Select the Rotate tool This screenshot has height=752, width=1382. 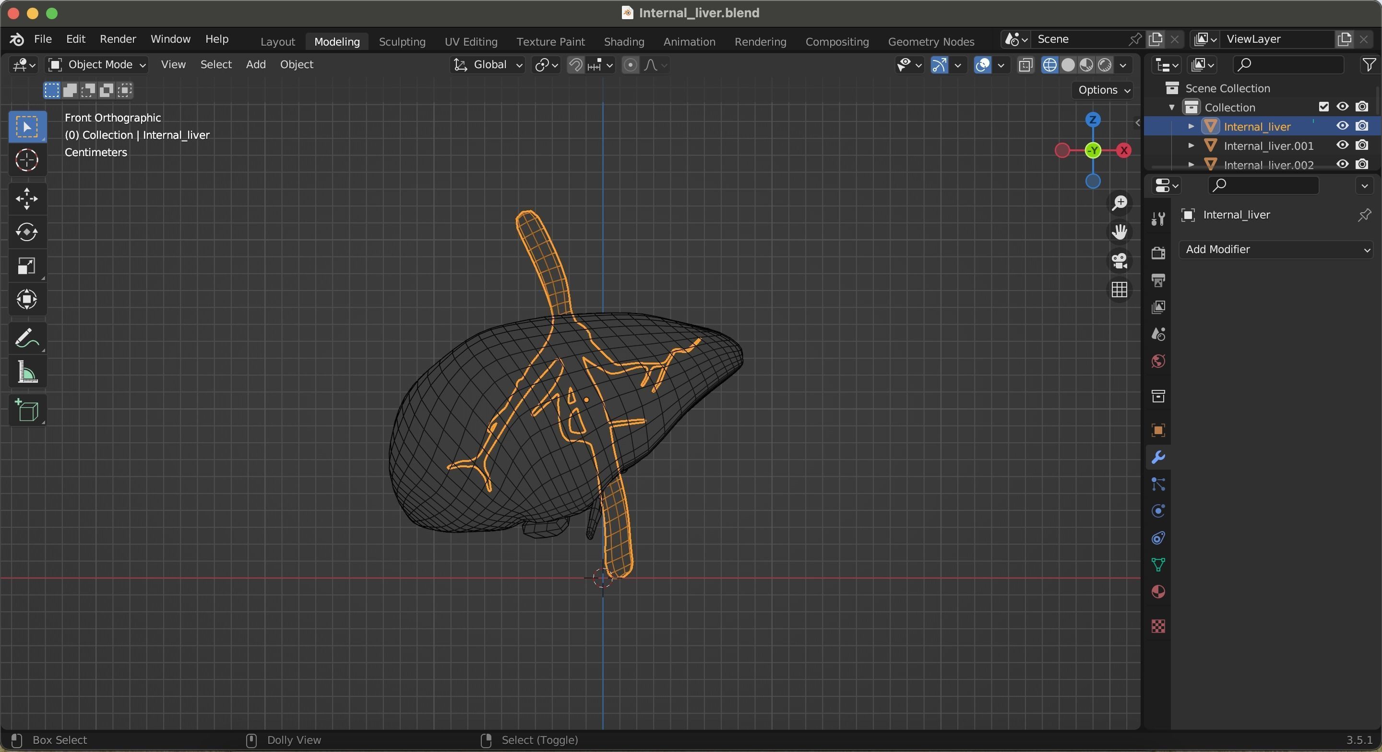pos(27,232)
